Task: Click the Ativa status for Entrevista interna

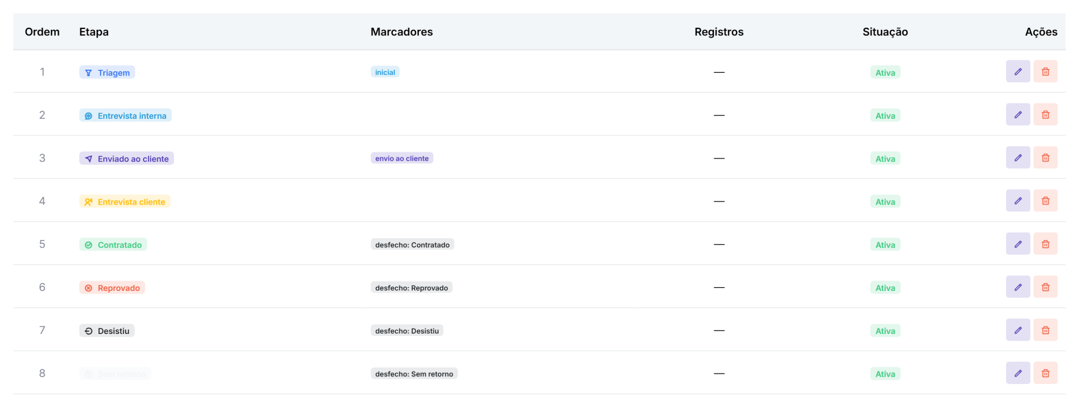Action: [x=885, y=115]
